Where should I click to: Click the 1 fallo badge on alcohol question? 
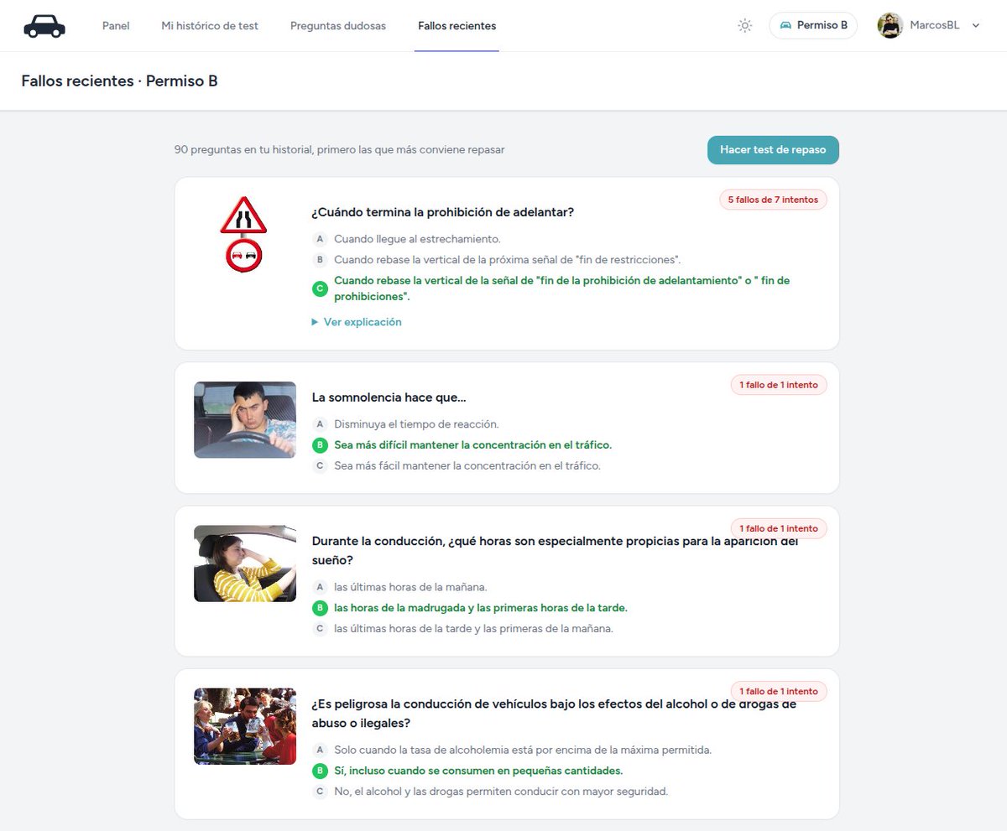tap(779, 691)
